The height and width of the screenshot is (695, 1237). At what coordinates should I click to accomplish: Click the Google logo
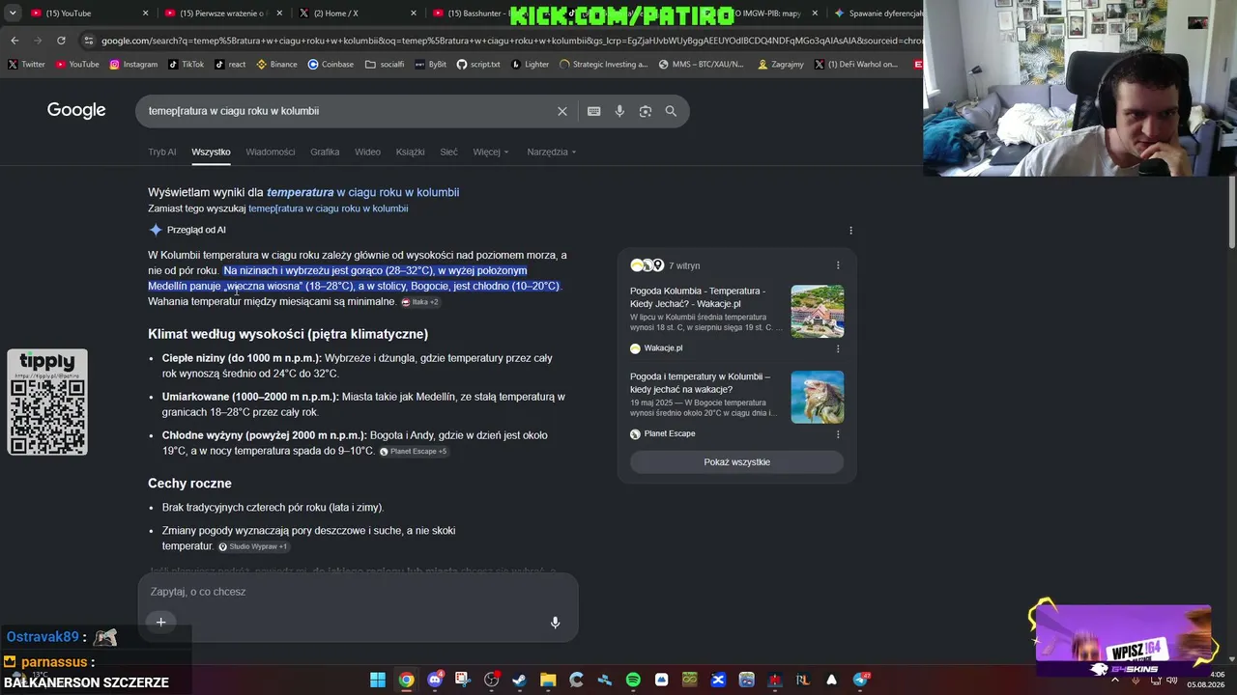click(x=76, y=110)
